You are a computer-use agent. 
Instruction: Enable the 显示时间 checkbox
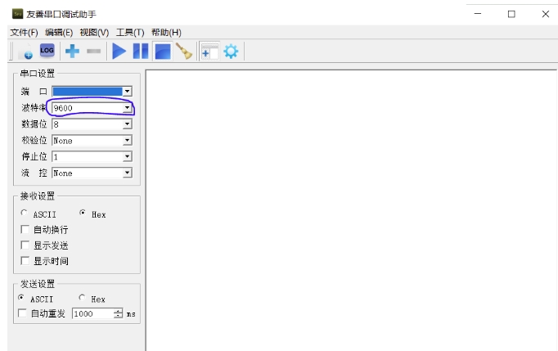tap(25, 261)
